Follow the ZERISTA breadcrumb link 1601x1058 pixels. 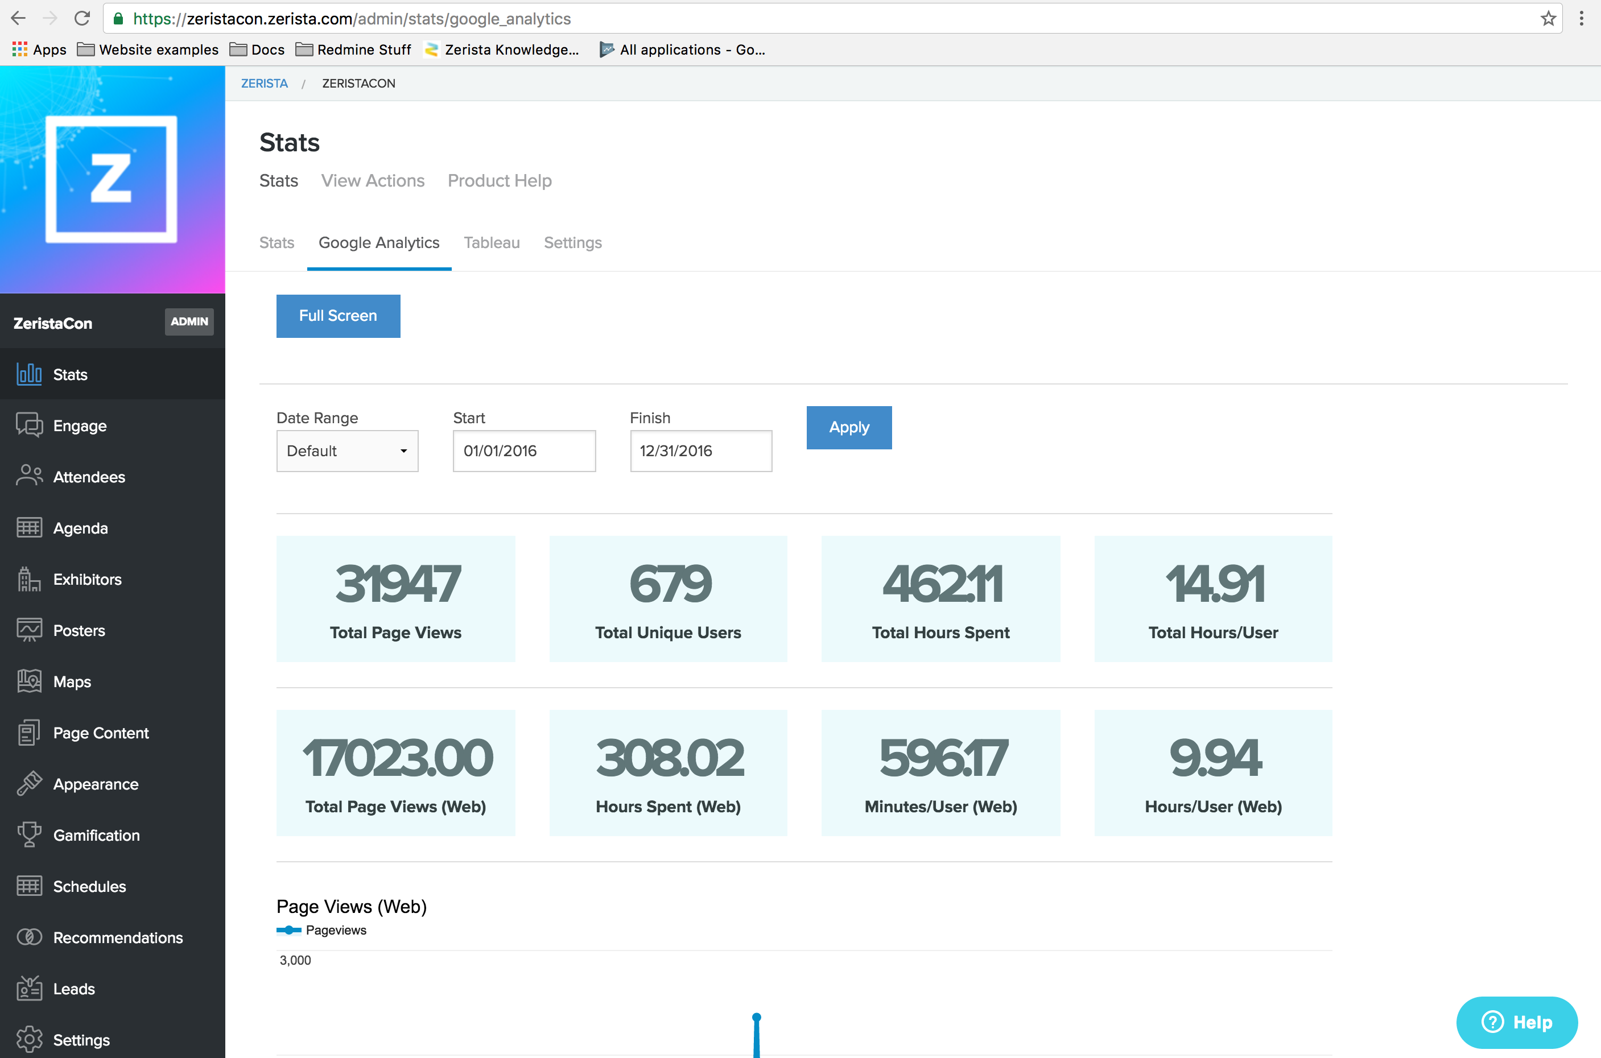coord(265,83)
